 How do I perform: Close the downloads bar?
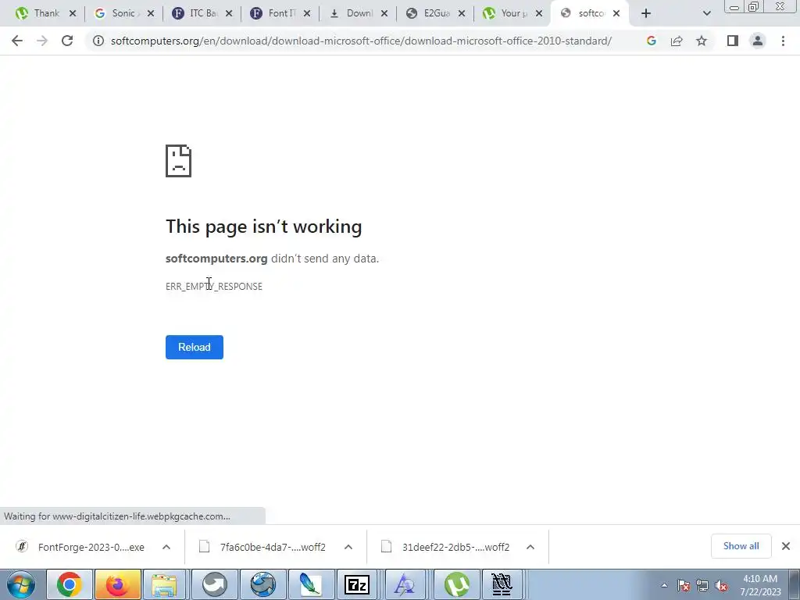point(786,546)
